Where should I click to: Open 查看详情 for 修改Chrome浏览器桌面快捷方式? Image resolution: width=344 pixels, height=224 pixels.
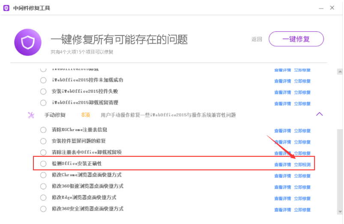pyautogui.click(x=283, y=175)
